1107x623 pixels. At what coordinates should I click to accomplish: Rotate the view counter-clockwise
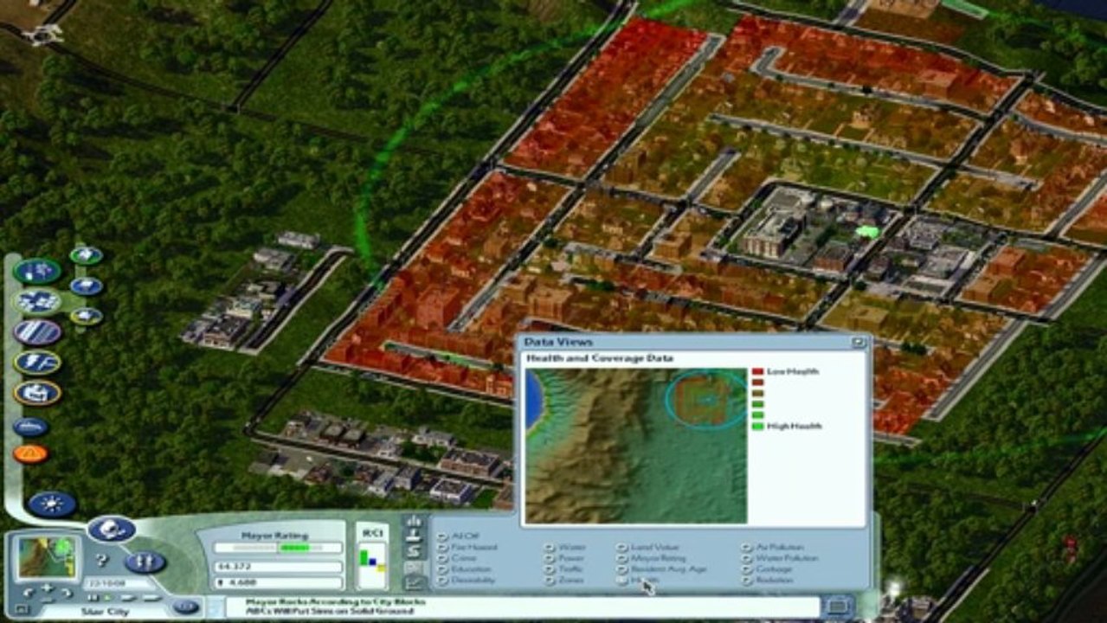[28, 593]
